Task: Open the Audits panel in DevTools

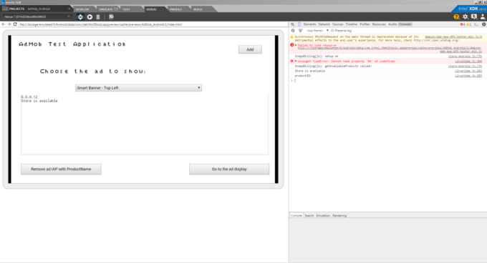Action: click(392, 24)
